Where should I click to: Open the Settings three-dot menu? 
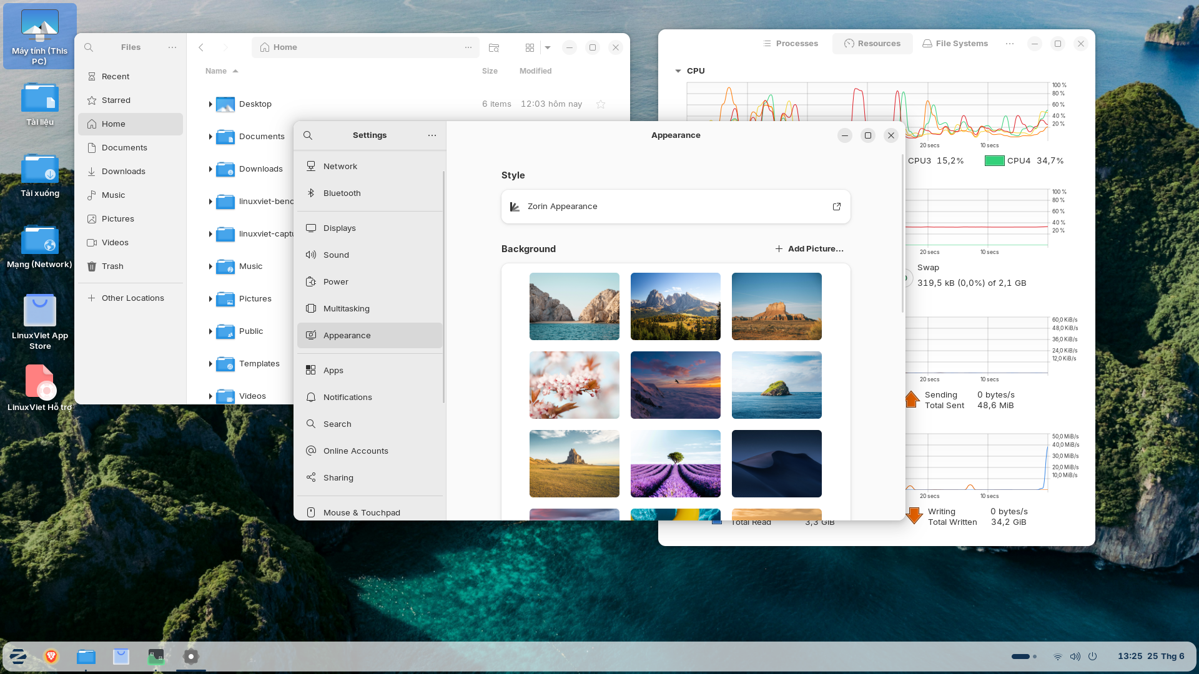(432, 135)
